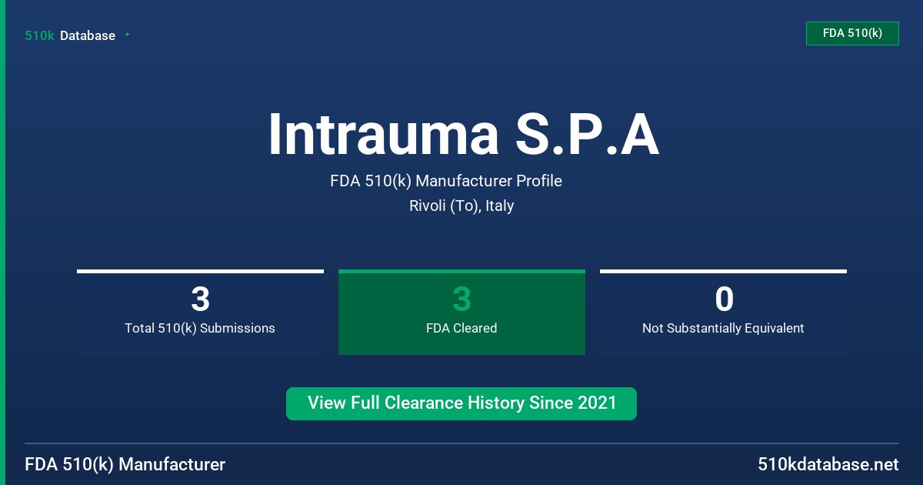This screenshot has height=485, width=923.
Task: Click the Rivoli (To), Italy location text
Action: (x=461, y=206)
